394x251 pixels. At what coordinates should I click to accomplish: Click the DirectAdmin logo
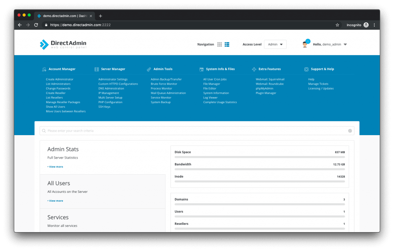click(x=63, y=44)
